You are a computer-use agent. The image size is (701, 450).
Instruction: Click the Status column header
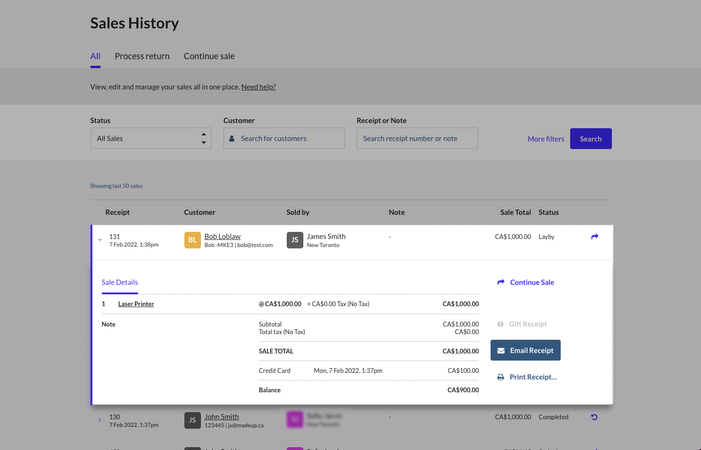coord(548,212)
